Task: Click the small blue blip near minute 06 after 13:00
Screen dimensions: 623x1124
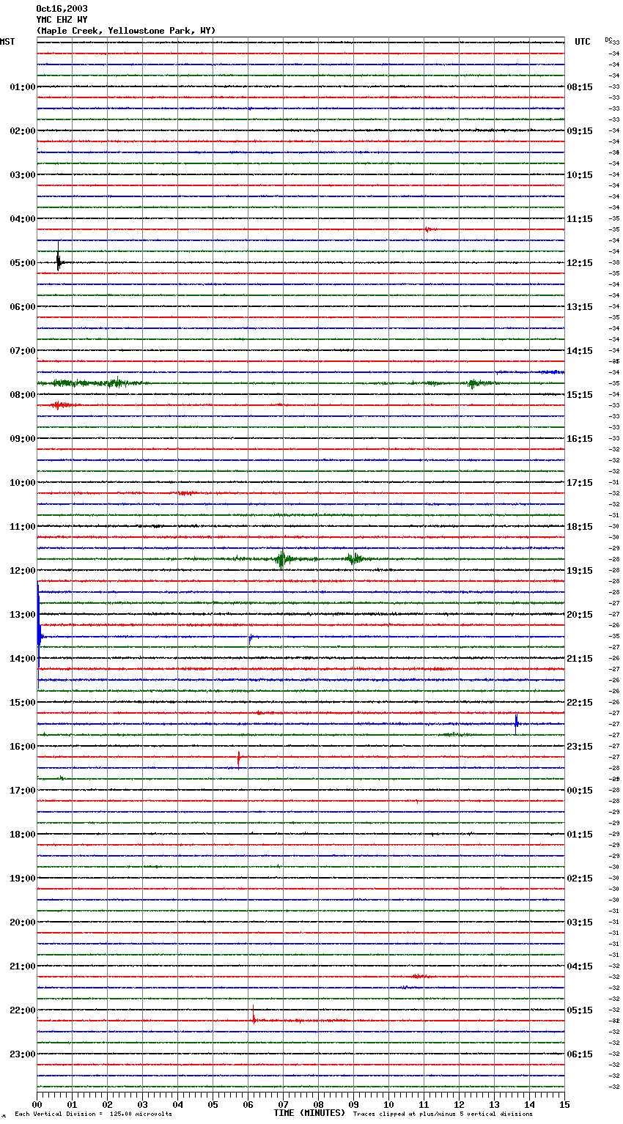Action: click(x=250, y=638)
